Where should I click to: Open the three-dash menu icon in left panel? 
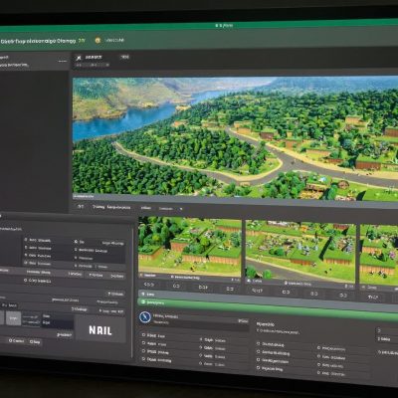[62, 61]
